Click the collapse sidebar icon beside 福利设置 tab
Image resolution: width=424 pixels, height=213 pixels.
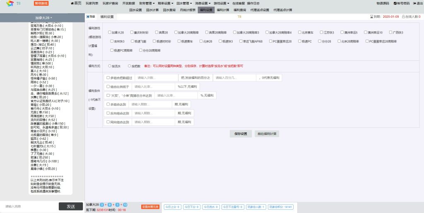[x=89, y=17]
